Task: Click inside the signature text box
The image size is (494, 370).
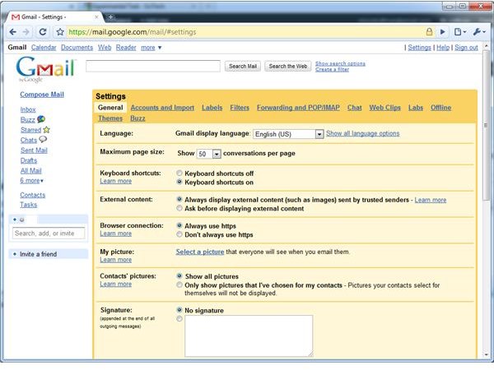Action: (x=249, y=335)
